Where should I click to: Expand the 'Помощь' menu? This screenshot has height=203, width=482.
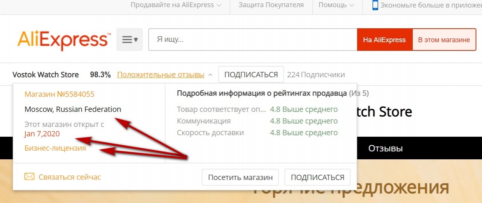click(x=336, y=5)
